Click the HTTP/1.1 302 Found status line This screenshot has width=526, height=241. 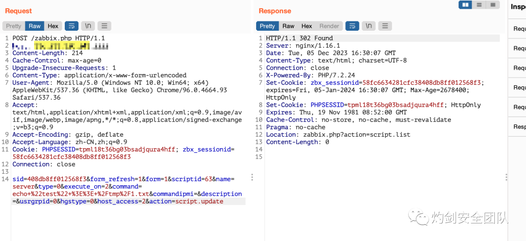pos(300,38)
